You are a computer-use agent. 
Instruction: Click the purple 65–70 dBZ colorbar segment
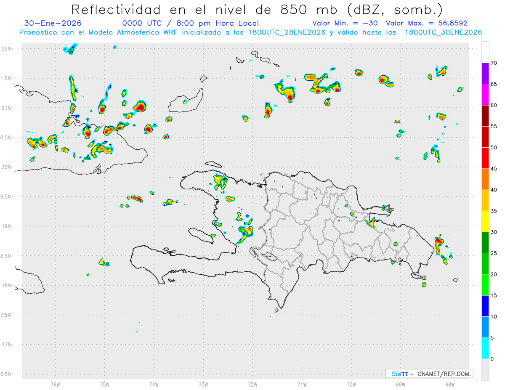(485, 74)
